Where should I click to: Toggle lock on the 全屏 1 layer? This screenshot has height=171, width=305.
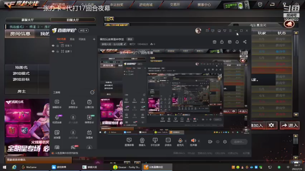(x=58, y=51)
